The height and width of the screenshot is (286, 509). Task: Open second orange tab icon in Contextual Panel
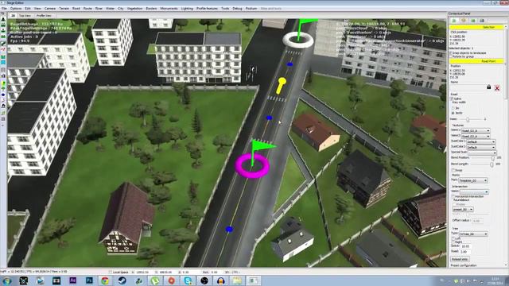(x=464, y=21)
